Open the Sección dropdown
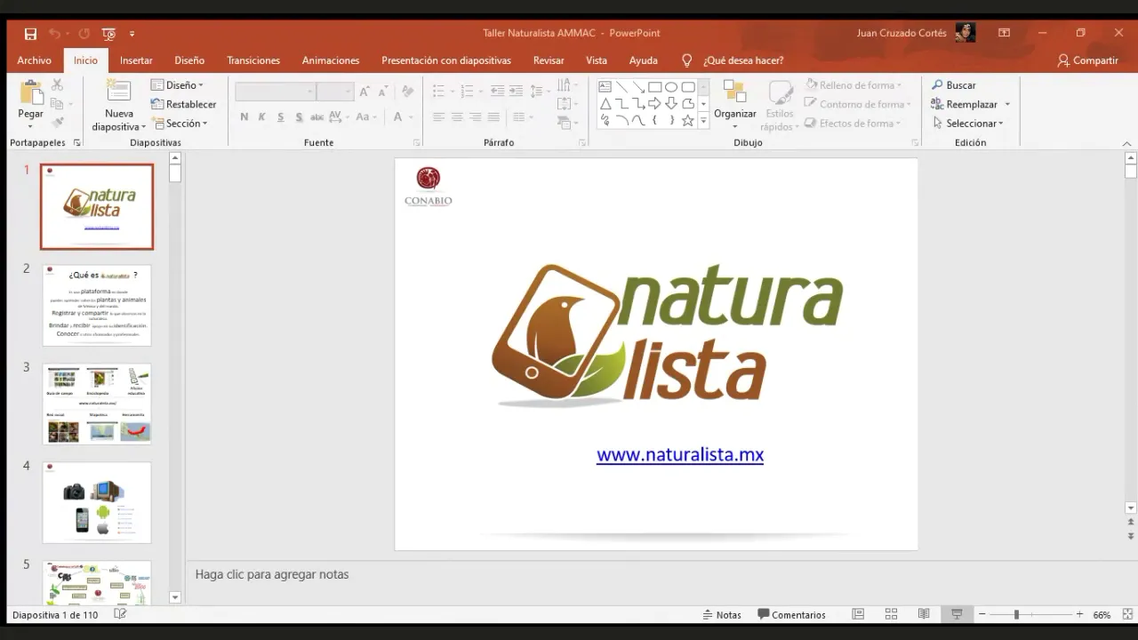 [179, 124]
